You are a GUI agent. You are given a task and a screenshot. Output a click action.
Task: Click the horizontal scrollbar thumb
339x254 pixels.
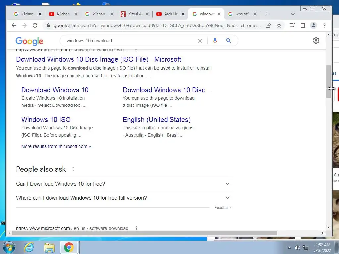pyautogui.click(x=145, y=233)
